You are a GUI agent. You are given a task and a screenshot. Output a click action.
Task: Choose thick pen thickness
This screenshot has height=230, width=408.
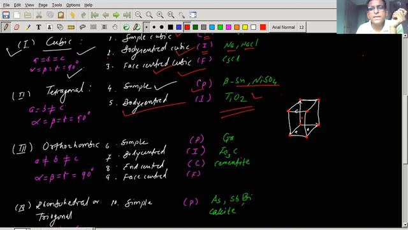(161, 27)
